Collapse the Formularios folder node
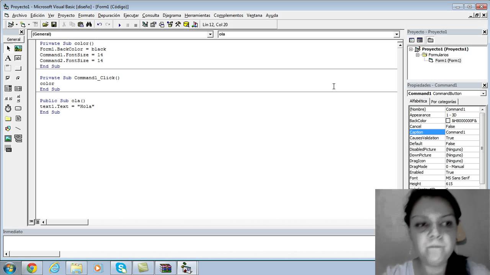The image size is (490, 275). 418,55
